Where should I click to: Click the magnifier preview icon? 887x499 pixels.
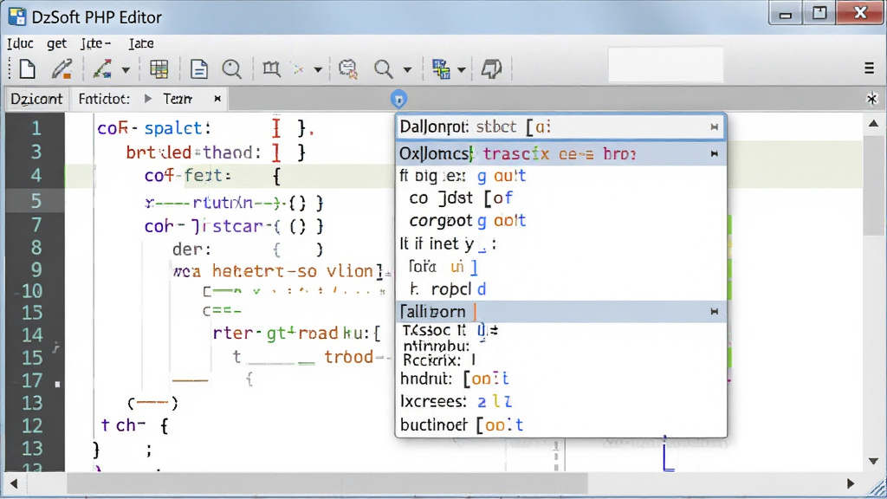[231, 69]
